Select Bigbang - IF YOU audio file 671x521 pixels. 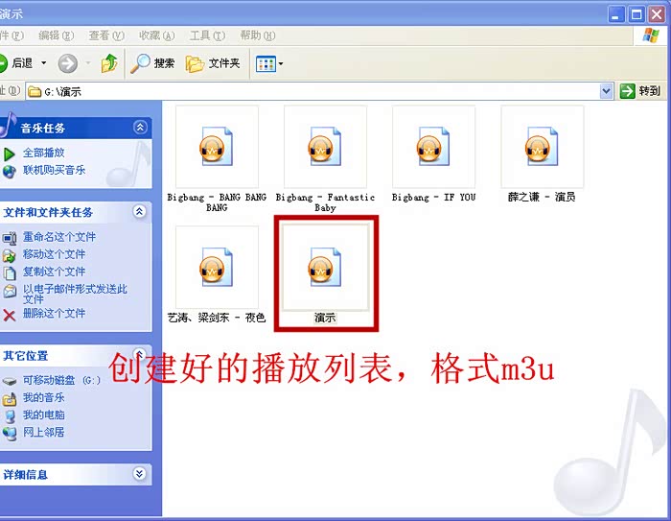pyautogui.click(x=433, y=147)
